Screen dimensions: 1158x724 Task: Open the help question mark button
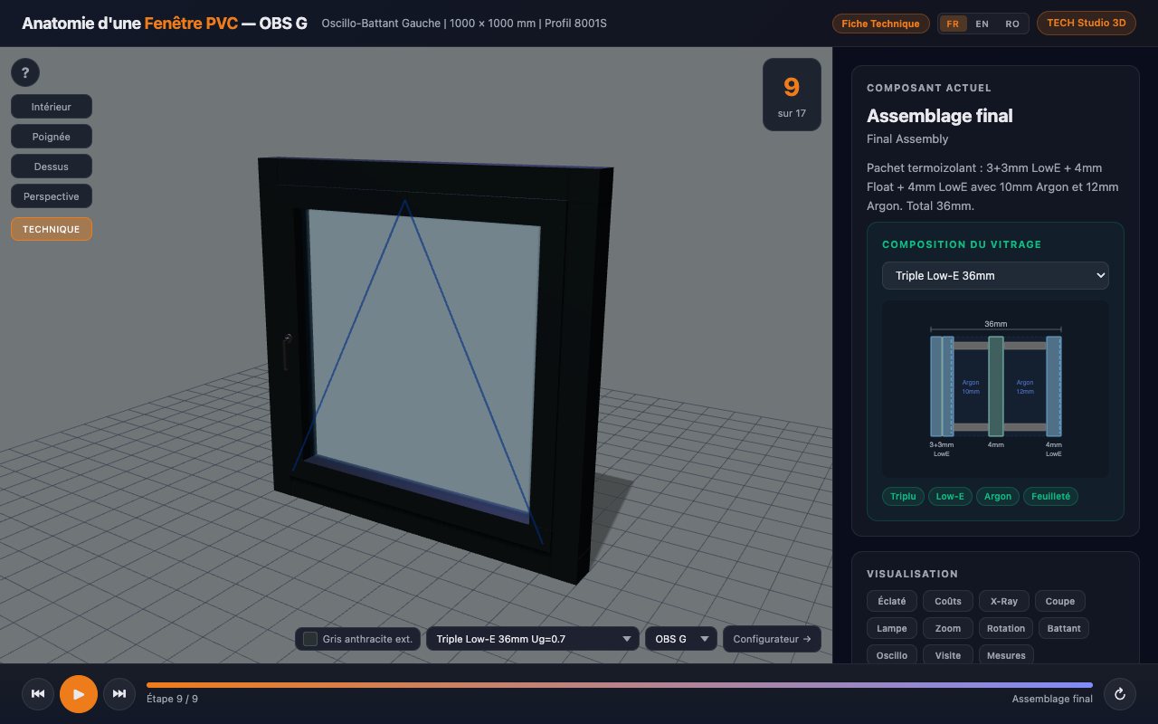point(25,73)
